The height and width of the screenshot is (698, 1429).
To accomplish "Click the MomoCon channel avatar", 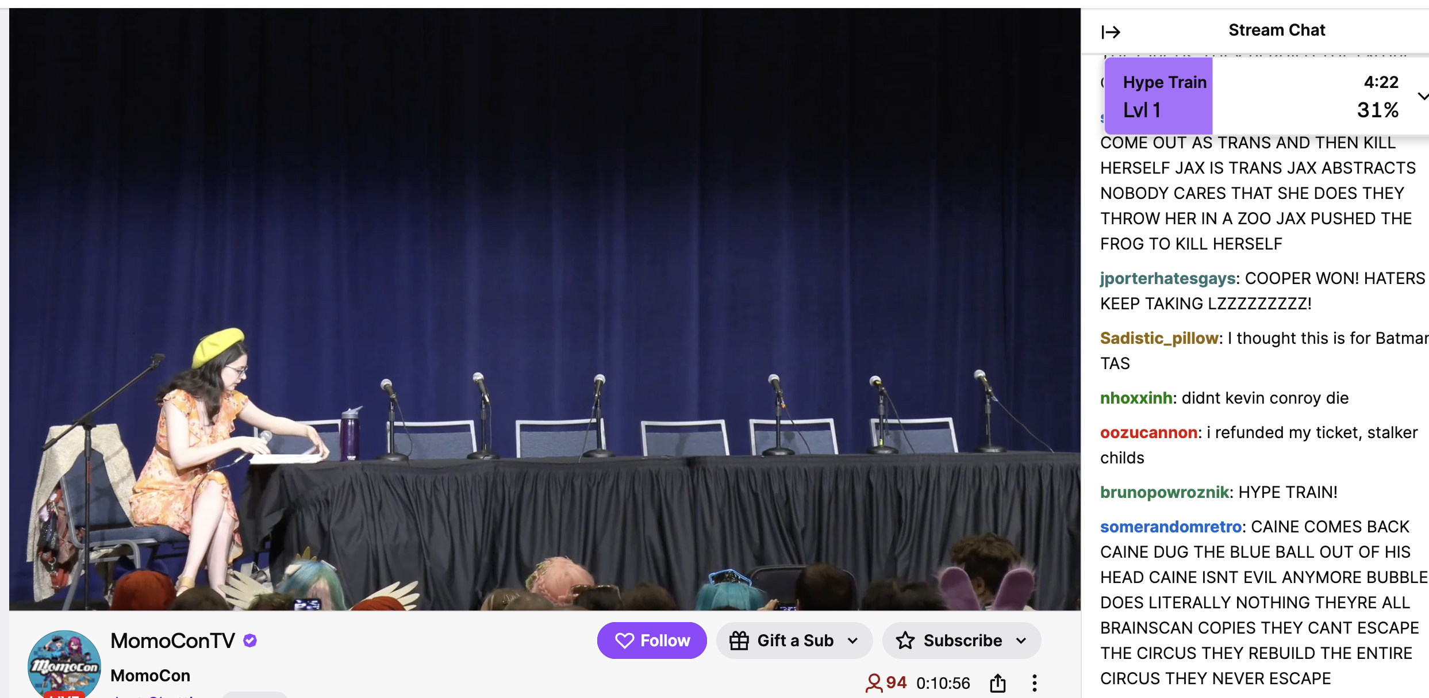I will click(64, 665).
